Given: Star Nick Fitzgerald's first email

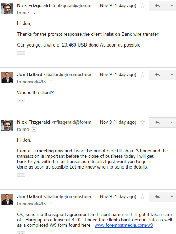Looking at the screenshot, I should coord(142,6).
